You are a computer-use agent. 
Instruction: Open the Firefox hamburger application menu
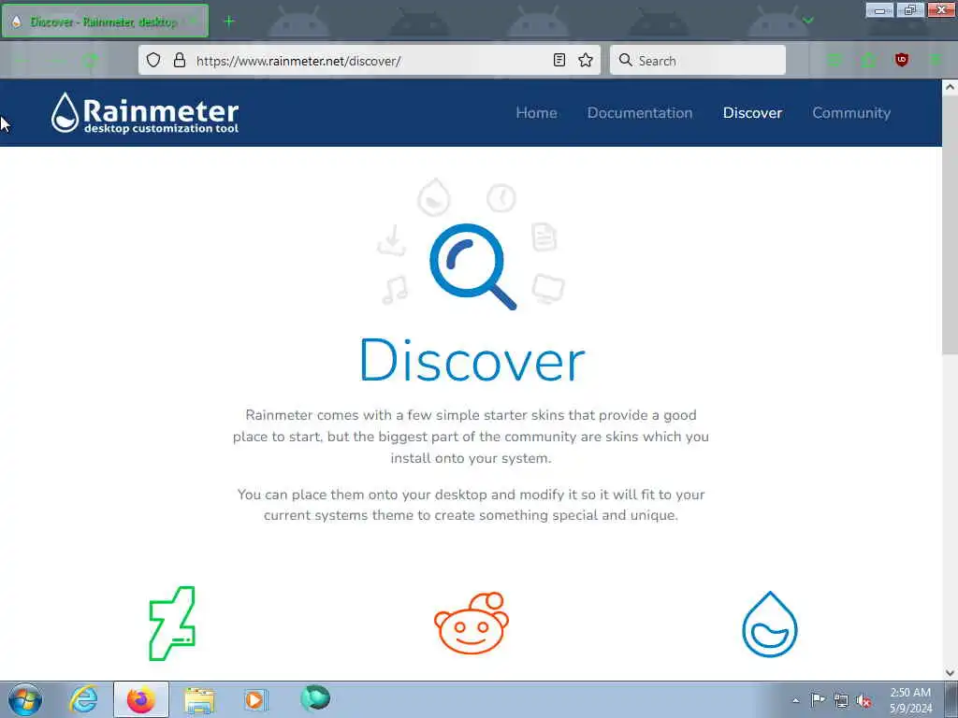[x=935, y=60]
